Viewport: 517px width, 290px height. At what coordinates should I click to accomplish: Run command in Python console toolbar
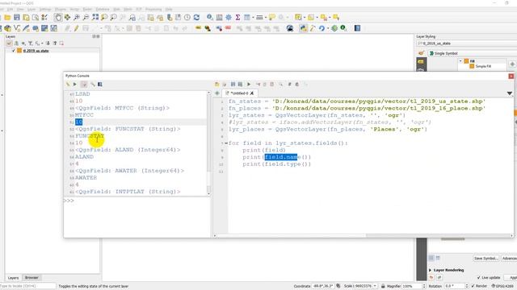coord(75,85)
